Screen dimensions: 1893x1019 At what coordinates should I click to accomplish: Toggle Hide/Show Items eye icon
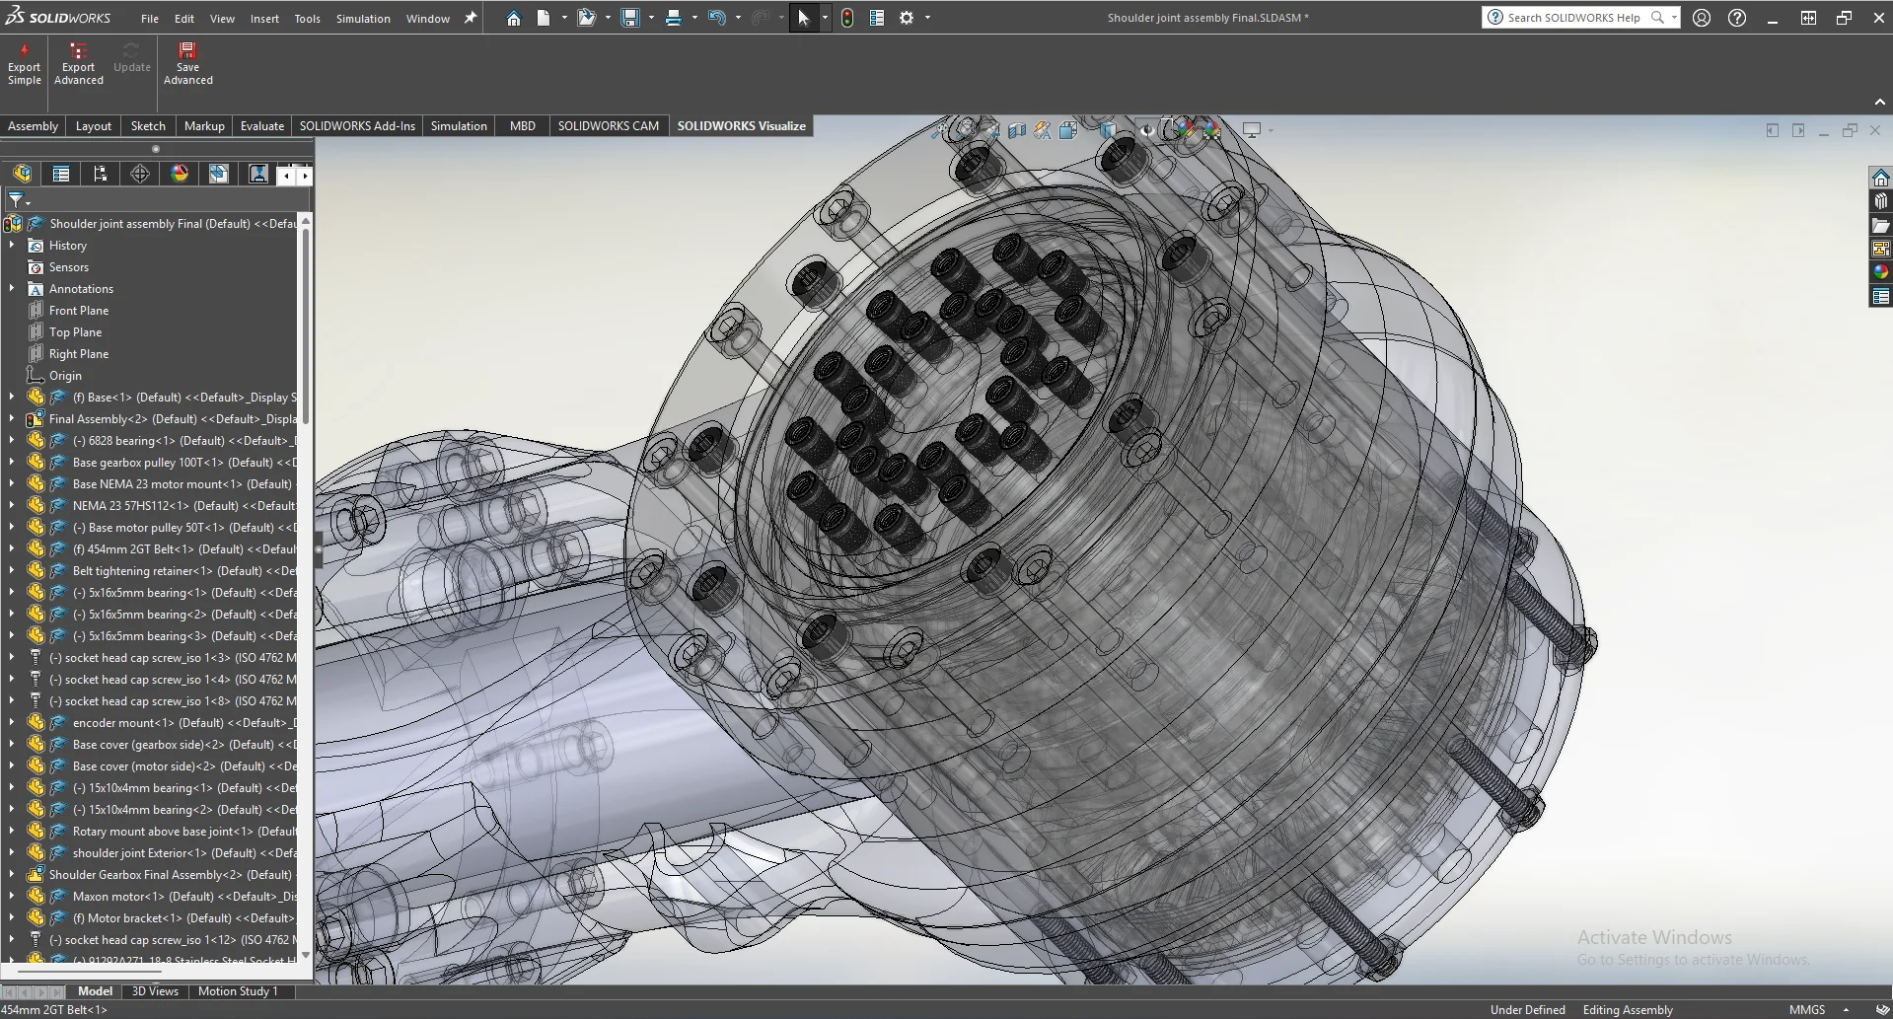[1146, 130]
